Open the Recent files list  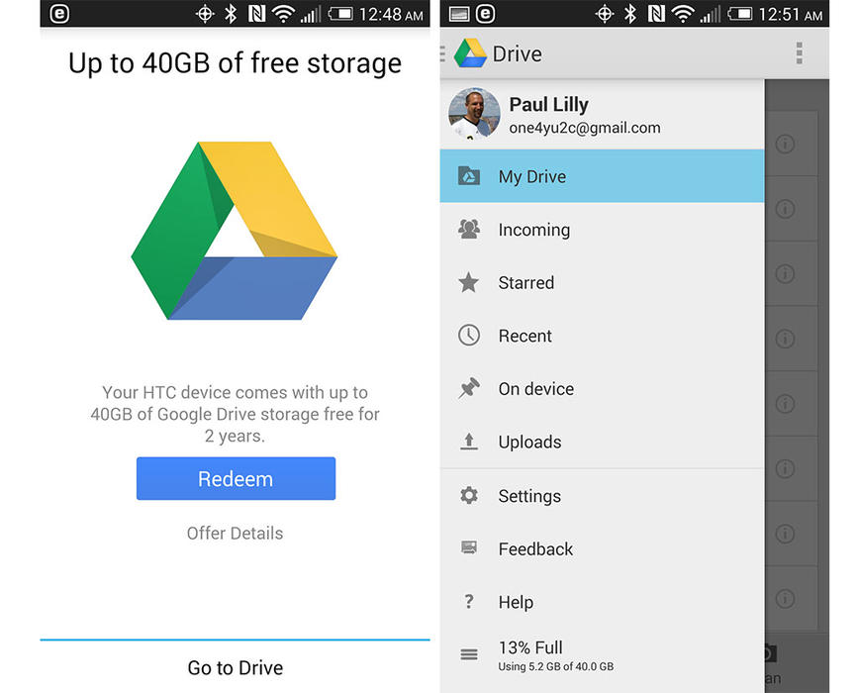click(525, 336)
